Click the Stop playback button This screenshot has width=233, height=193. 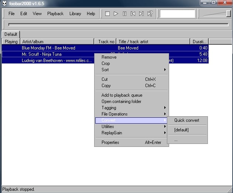107,14
